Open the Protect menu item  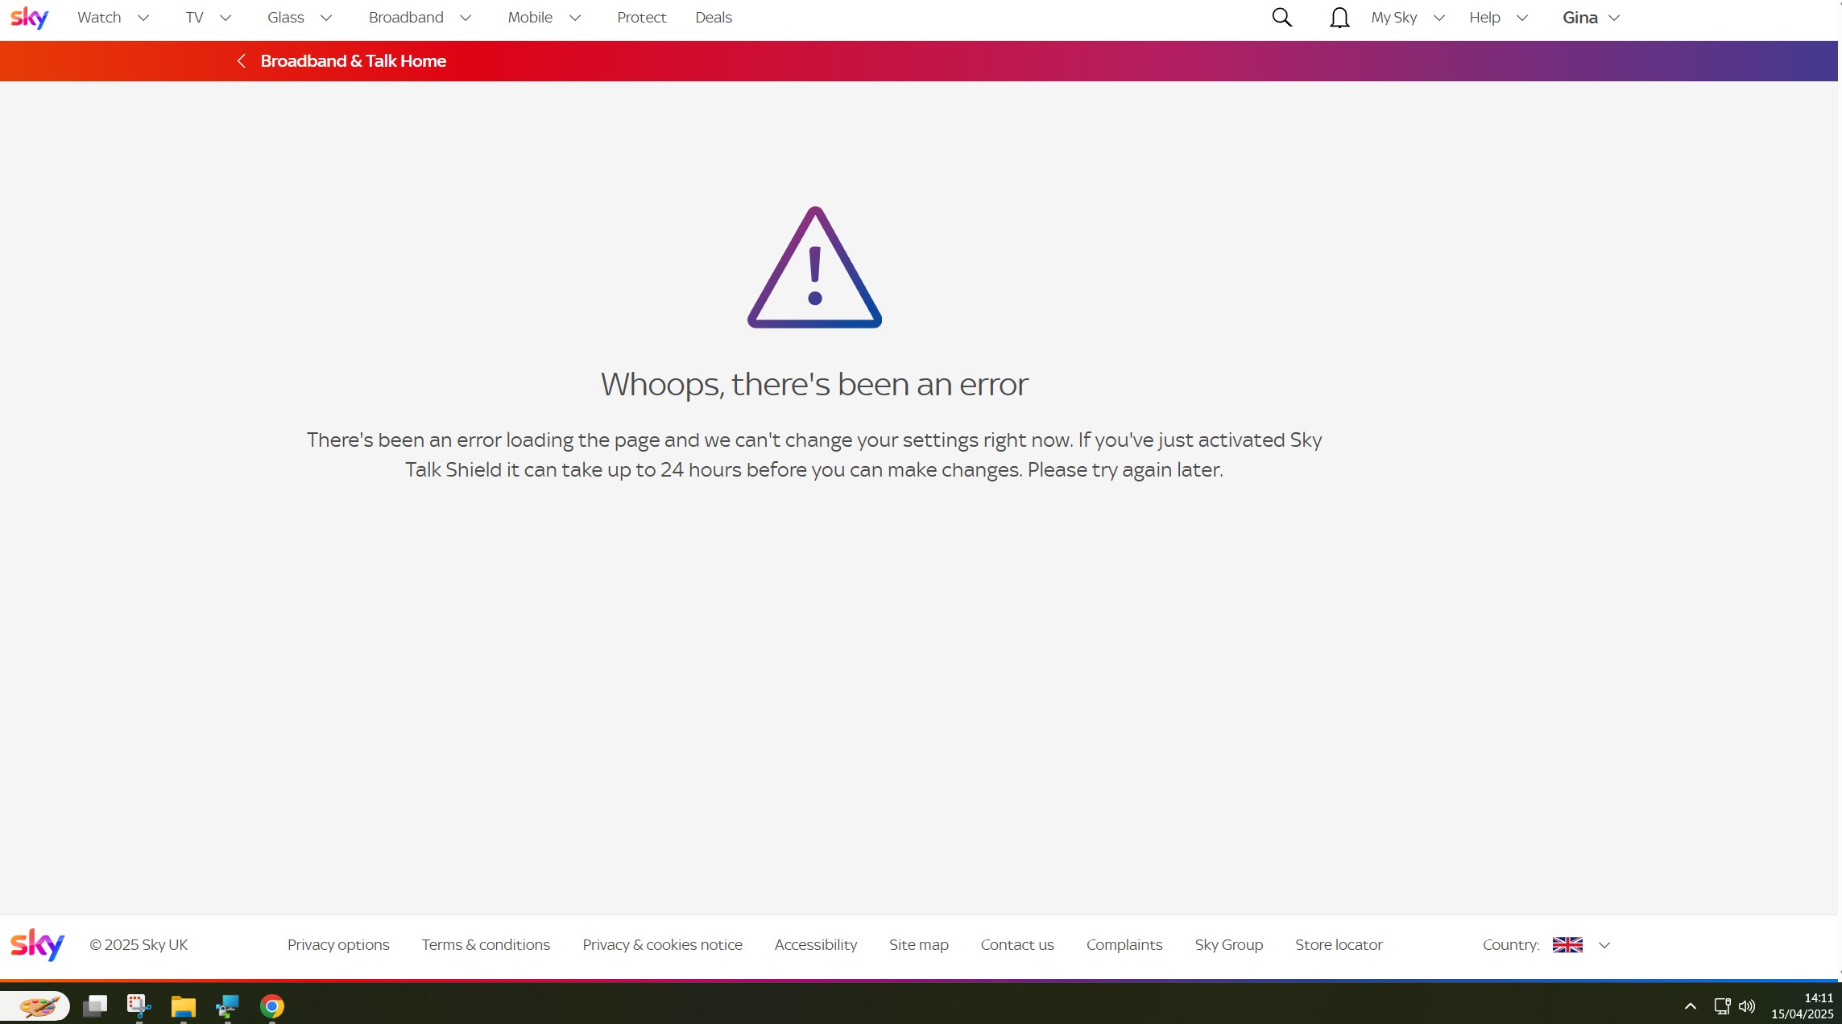(x=641, y=18)
